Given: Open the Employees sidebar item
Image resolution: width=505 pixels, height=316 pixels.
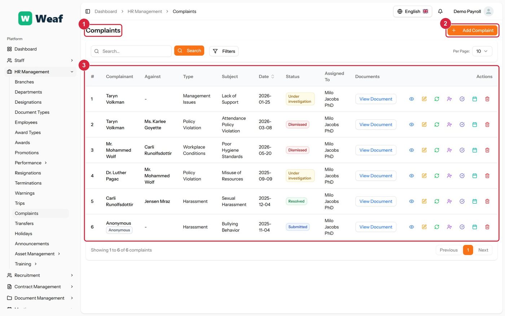Looking at the screenshot, I should [26, 122].
